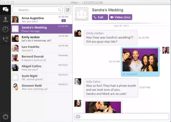Click Giovanni Botti's profile picture in the list
171x122 pixels.
15,87
